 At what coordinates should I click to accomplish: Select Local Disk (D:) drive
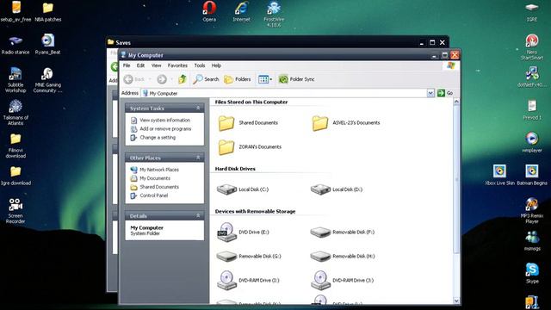click(x=337, y=189)
